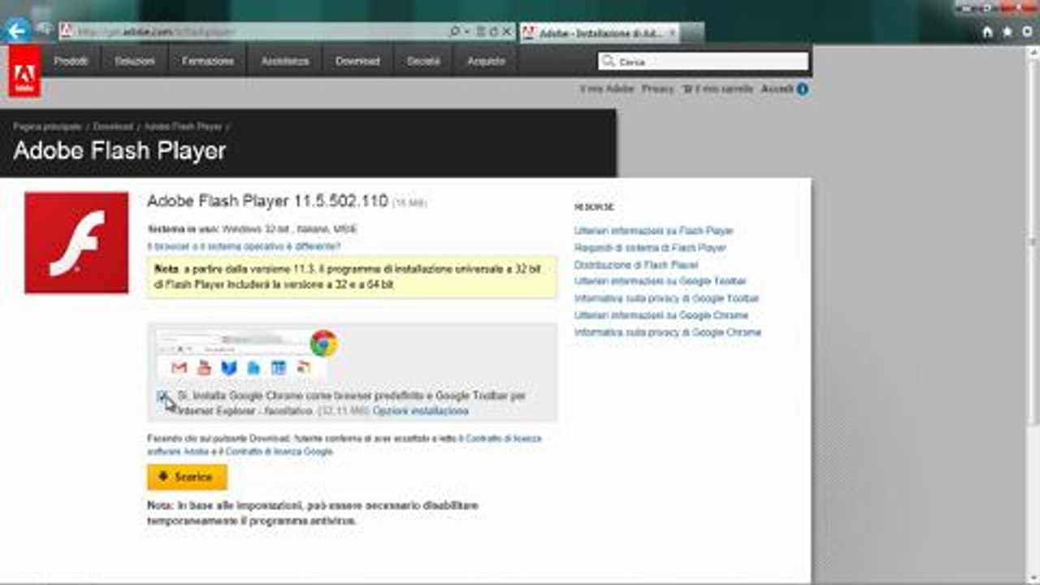Click the YouTube icon in Chrome promo
The image size is (1040, 585).
[204, 367]
